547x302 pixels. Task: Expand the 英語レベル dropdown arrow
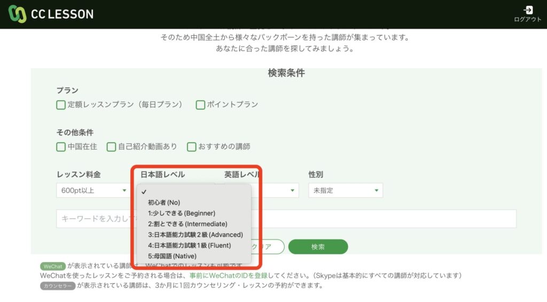292,190
